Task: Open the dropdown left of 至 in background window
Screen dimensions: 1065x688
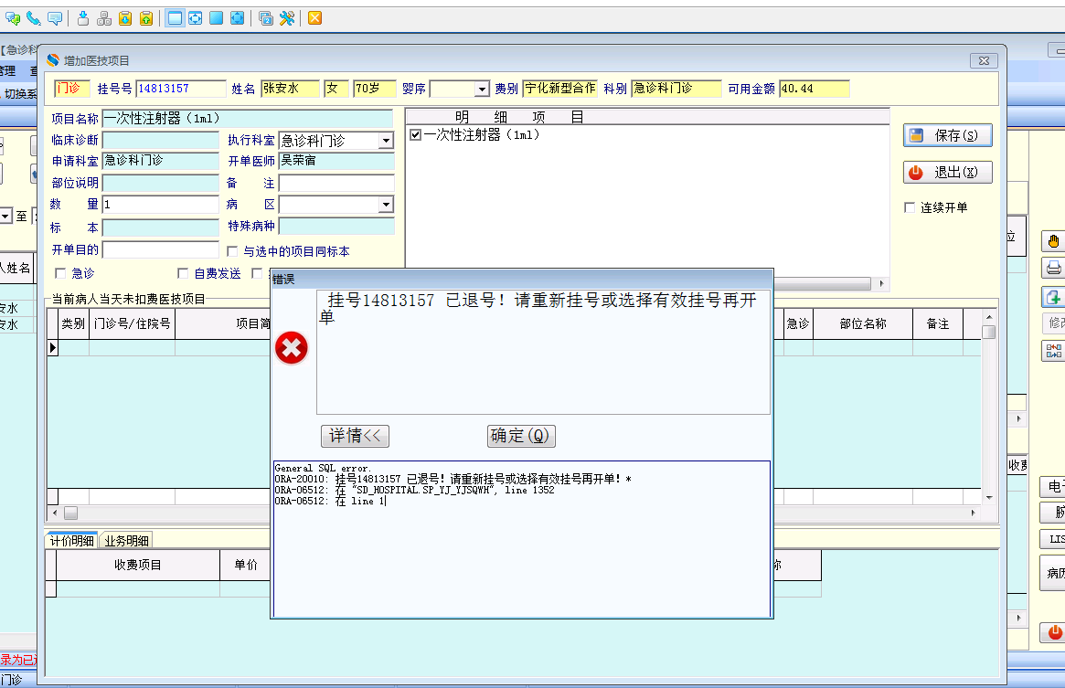Action: (x=5, y=216)
